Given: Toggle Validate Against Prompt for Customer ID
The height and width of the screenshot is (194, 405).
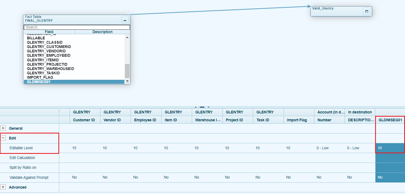Looking at the screenshot, I should pos(74,177).
